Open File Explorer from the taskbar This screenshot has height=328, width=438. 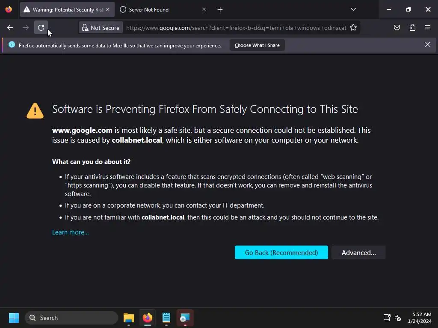click(x=129, y=318)
